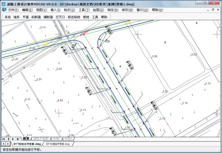Click right arrow of drawing file tabs

tap(8, 144)
